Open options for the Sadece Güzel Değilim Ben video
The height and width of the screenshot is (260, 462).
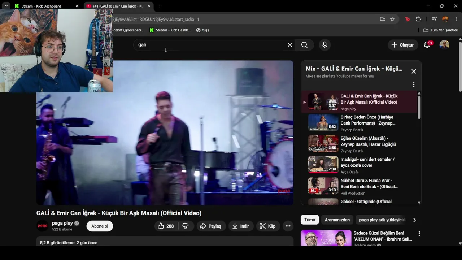[419, 234]
